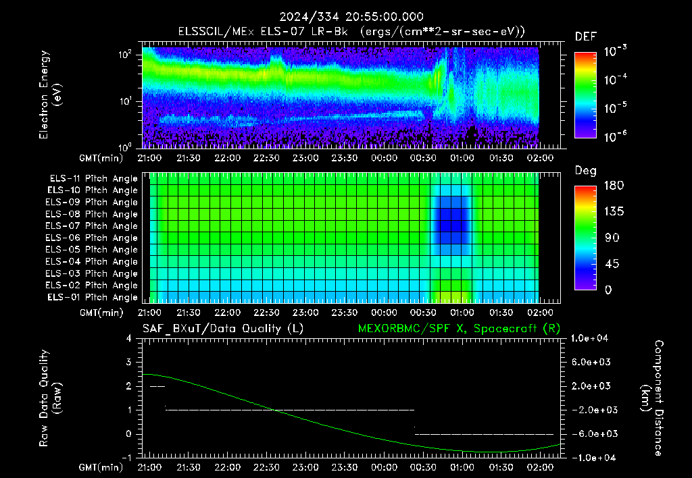Click the 180 label on Deg scale

pos(614,185)
